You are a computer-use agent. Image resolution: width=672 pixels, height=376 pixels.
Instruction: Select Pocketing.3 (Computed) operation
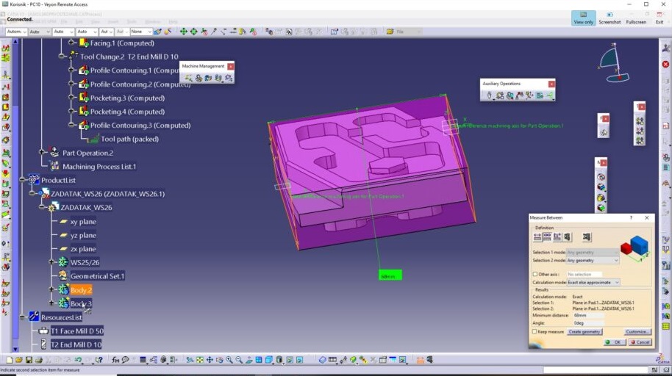pyautogui.click(x=126, y=98)
